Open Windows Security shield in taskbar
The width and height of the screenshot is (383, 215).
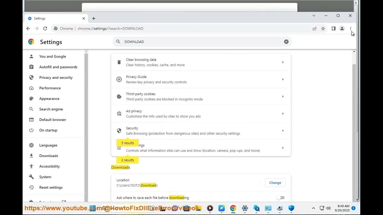tap(291, 208)
